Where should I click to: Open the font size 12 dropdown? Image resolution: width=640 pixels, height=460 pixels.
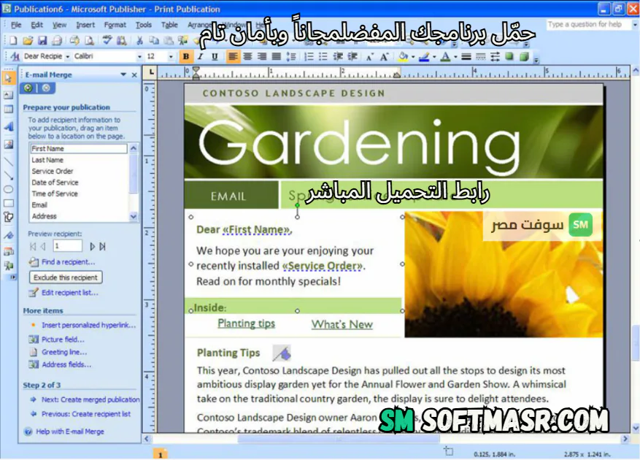tap(171, 56)
